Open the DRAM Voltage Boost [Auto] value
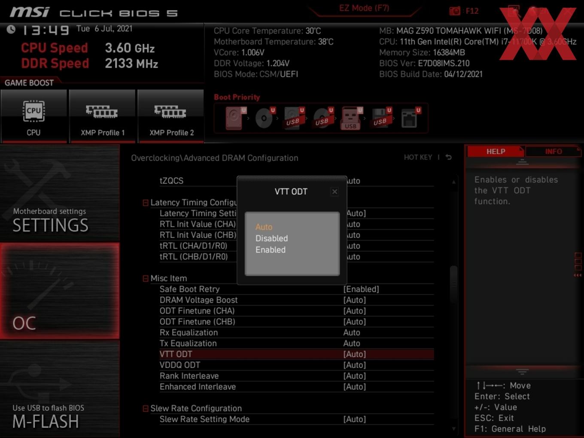 coord(355,300)
